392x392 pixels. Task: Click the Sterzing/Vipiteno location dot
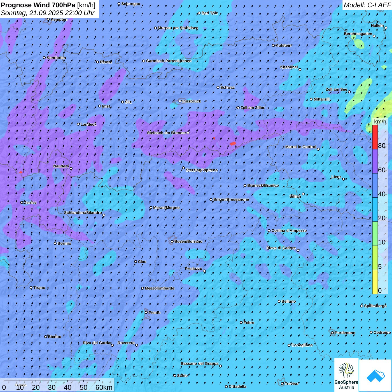183,168
